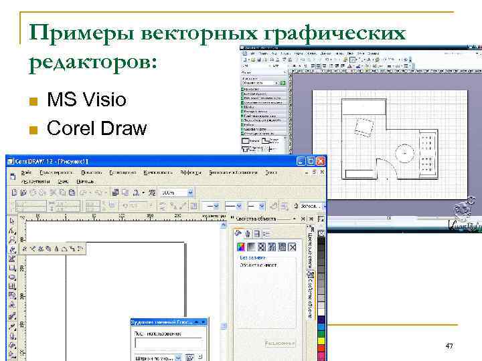Open end arrowhead dropdown in property bar
Viewport: 482px width, 361px height.
(x=262, y=206)
